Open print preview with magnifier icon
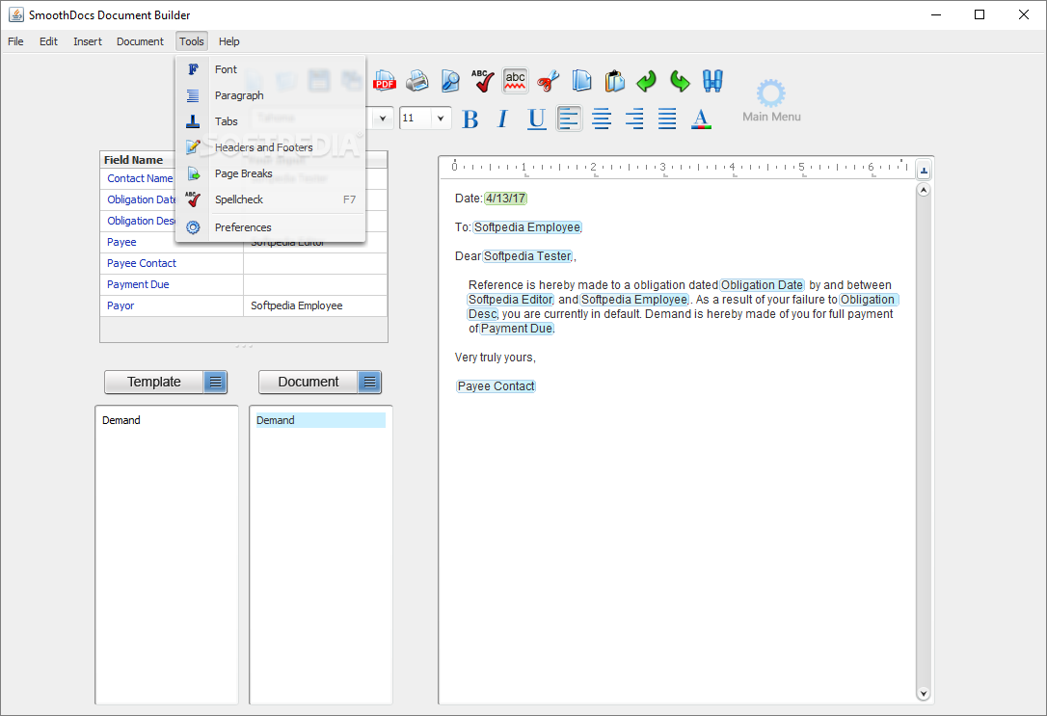1047x716 pixels. 450,81
